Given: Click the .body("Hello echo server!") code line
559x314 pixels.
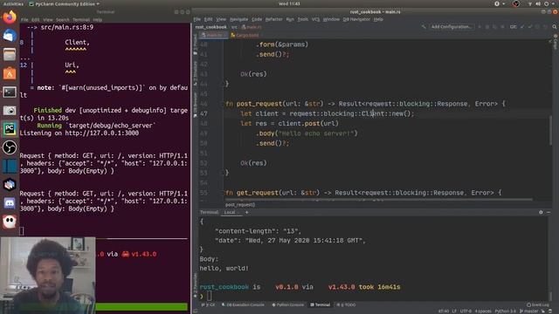Looking at the screenshot, I should [x=307, y=133].
